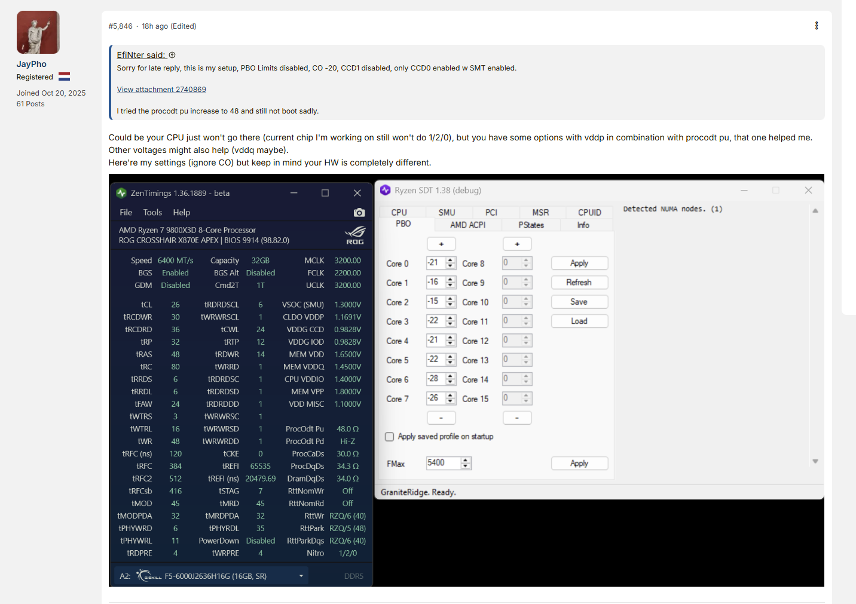
Task: Open the Help menu in ZenTimings
Action: (182, 213)
